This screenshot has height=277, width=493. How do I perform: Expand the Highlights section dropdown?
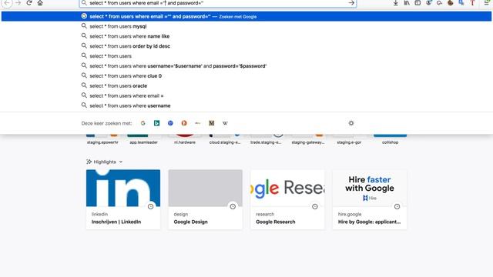click(121, 162)
